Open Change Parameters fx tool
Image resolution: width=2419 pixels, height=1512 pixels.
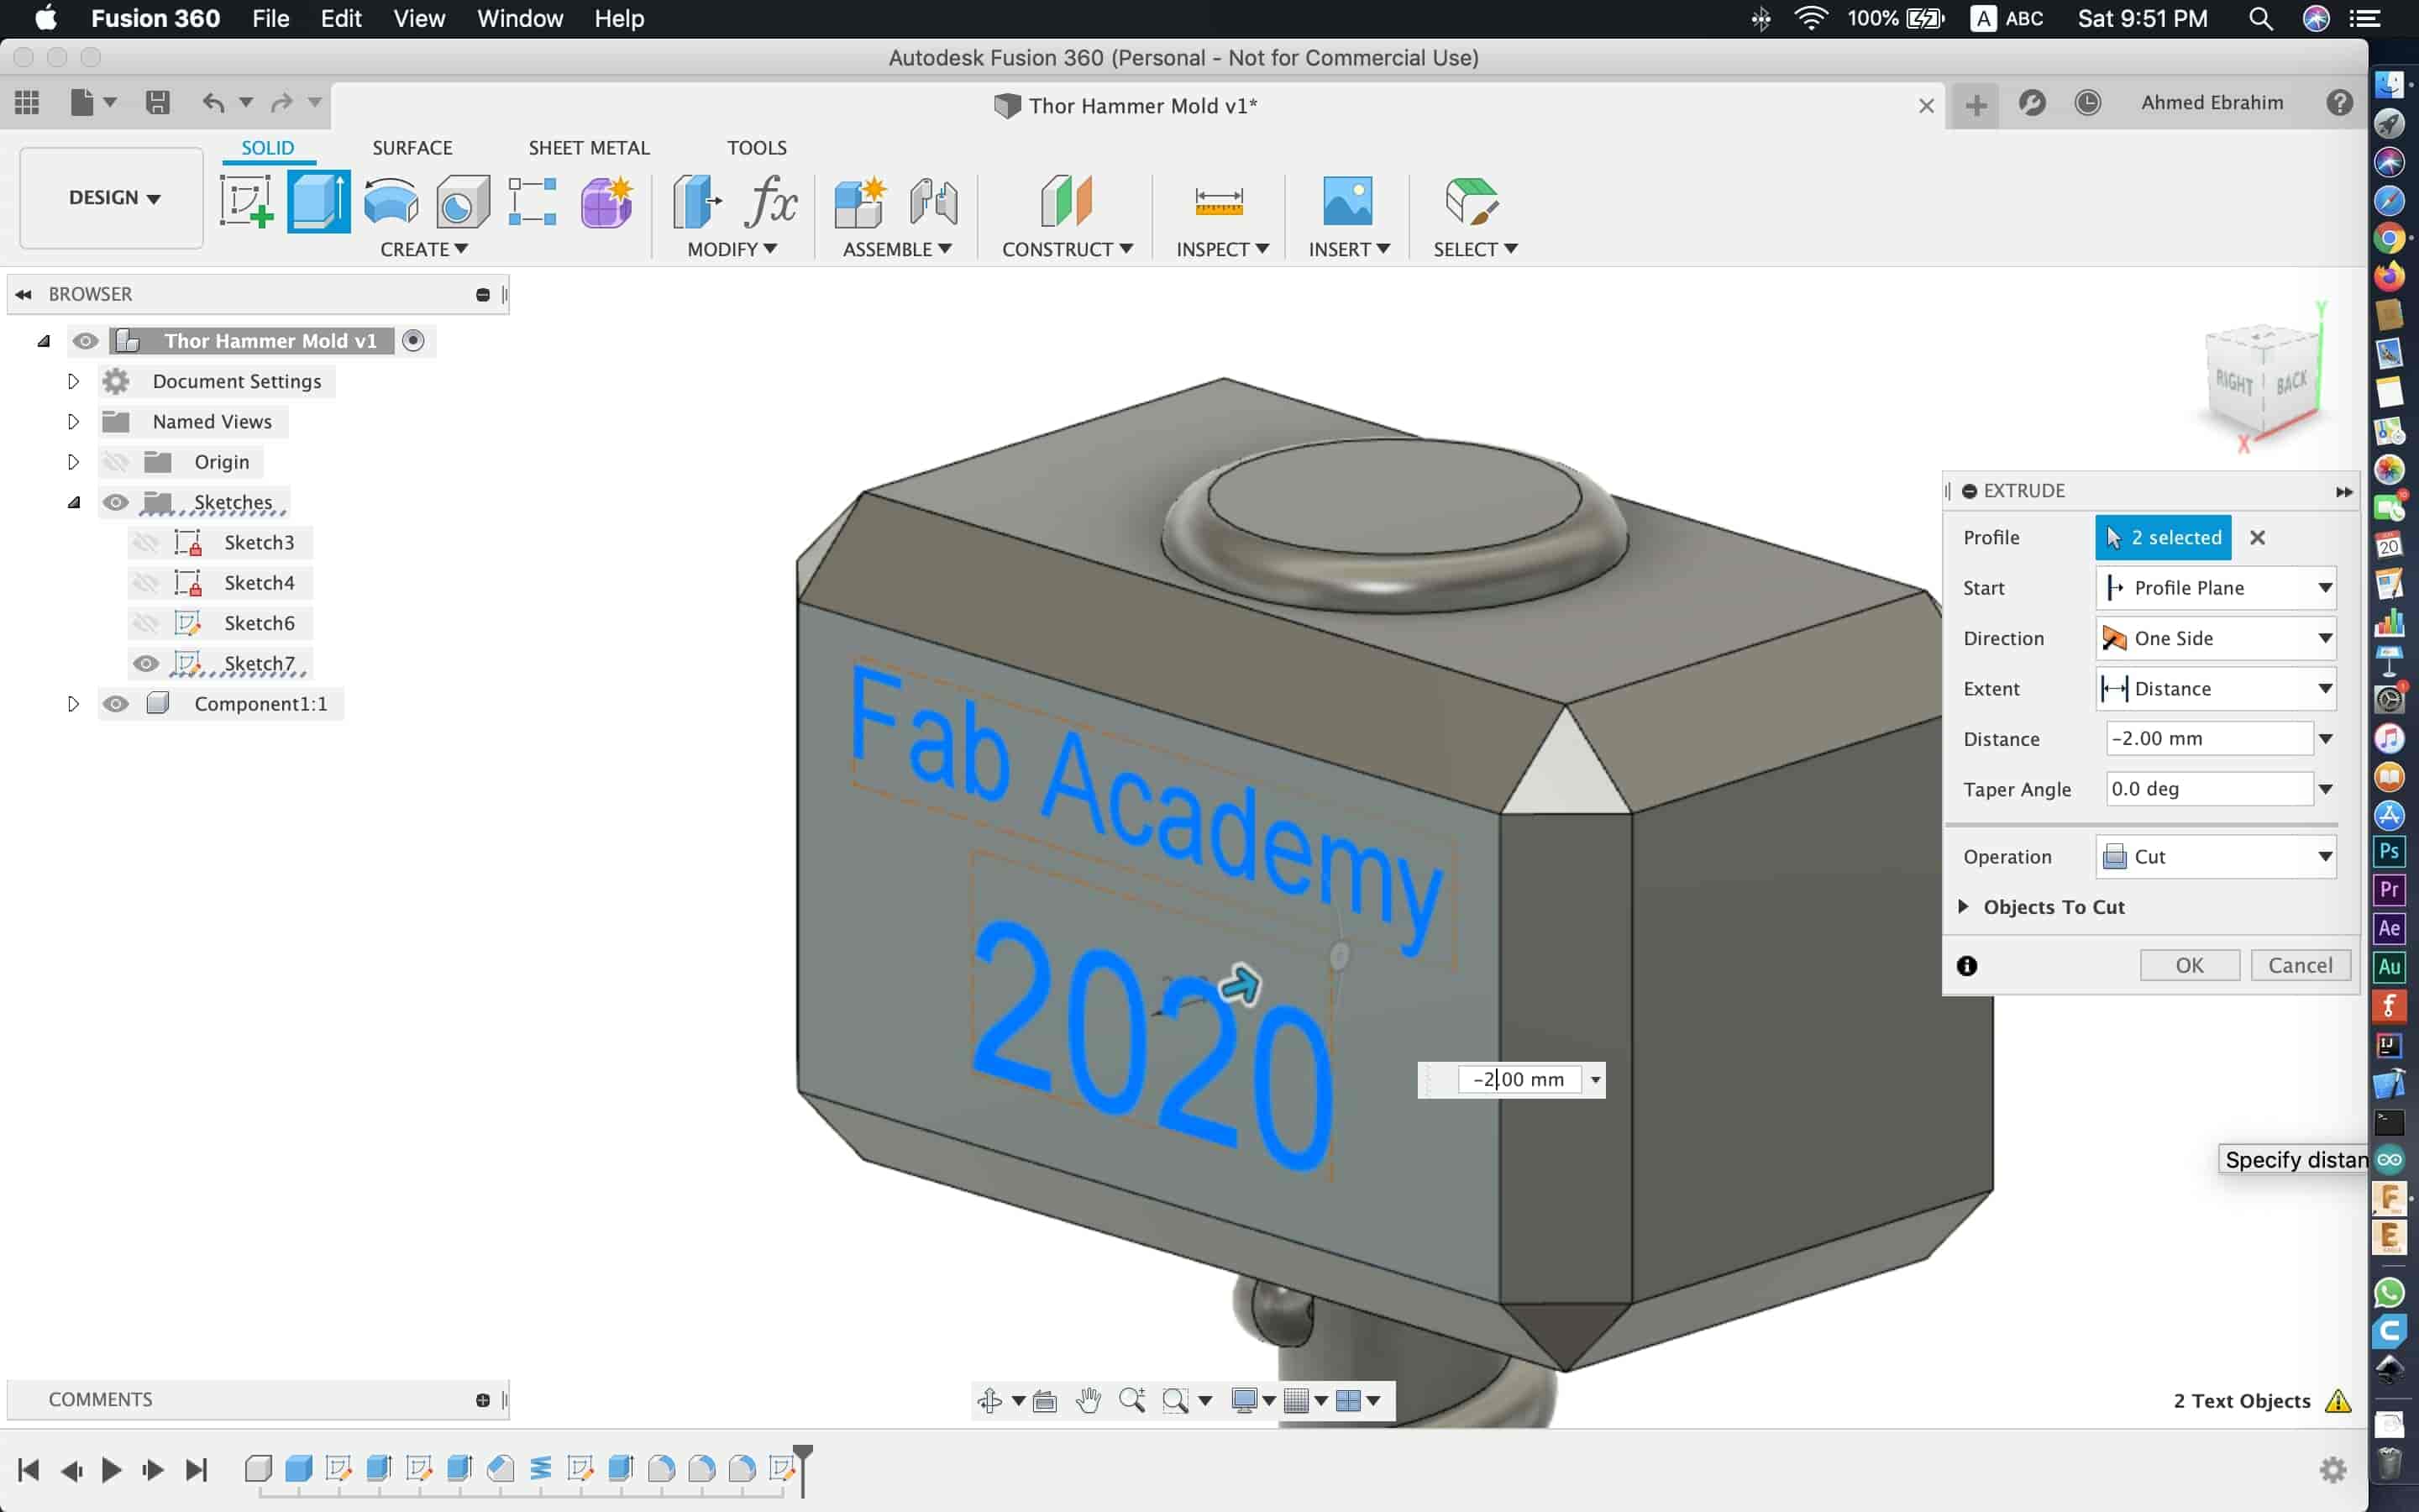point(771,201)
